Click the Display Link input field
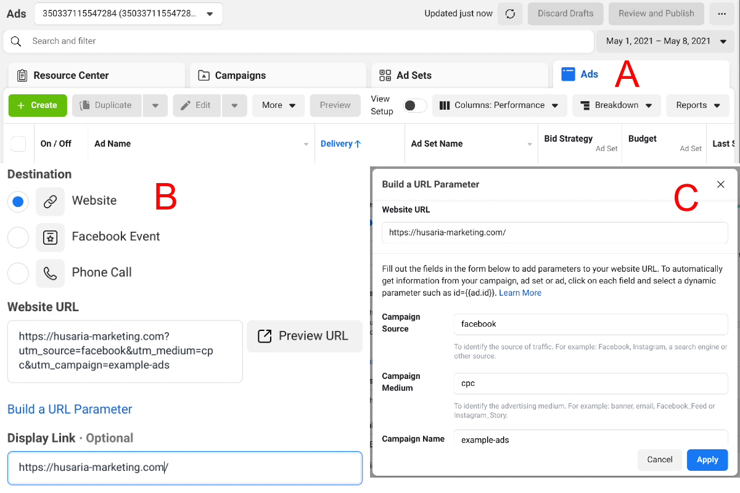Viewport: 740px width, 493px height. pyautogui.click(x=185, y=468)
